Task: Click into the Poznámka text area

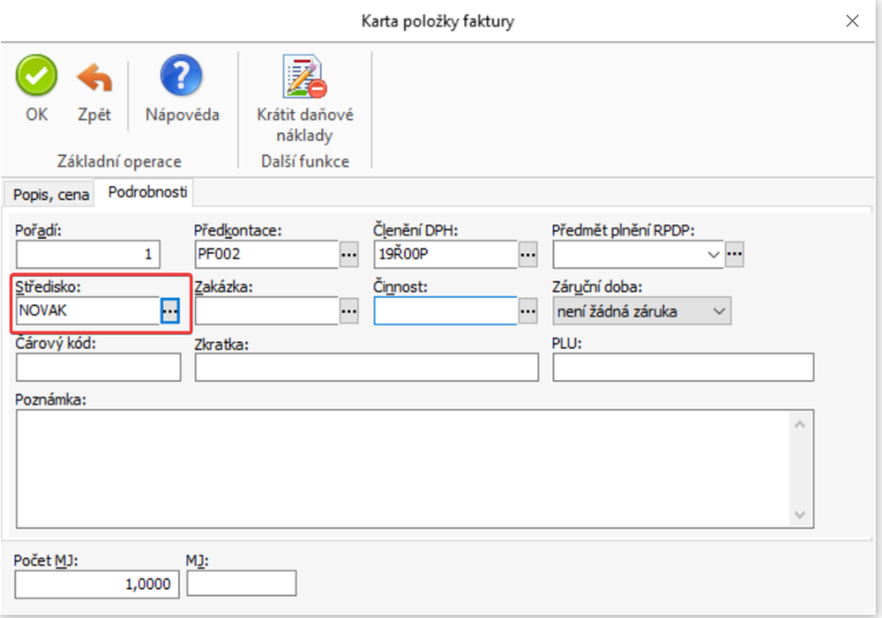Action: 406,467
